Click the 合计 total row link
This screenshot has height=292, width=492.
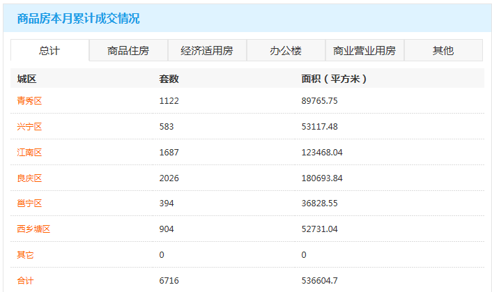point(26,281)
